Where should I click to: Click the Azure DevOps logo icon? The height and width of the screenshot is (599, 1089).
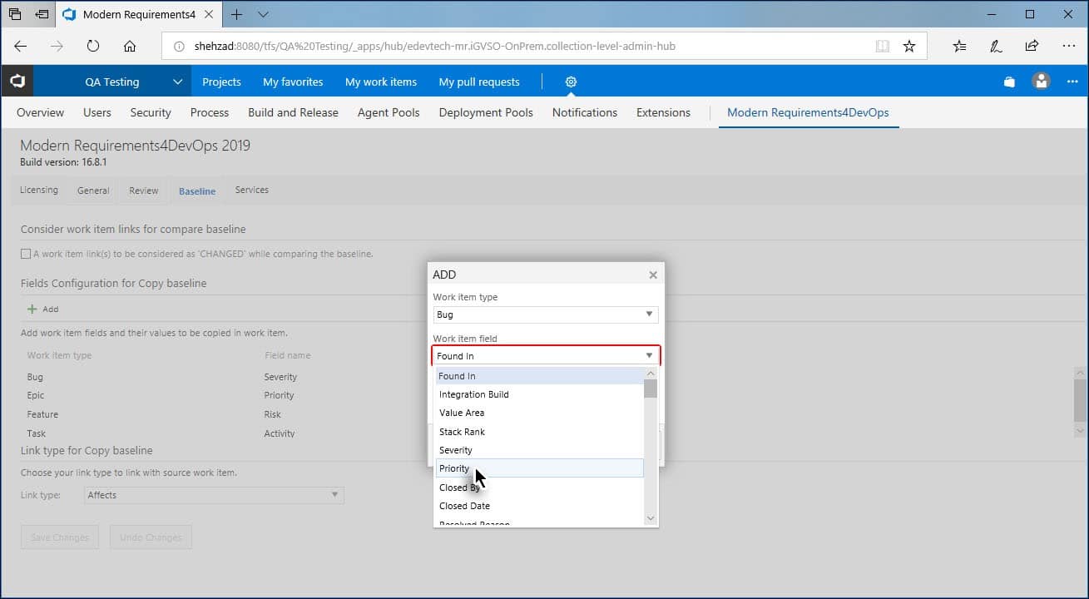[17, 82]
